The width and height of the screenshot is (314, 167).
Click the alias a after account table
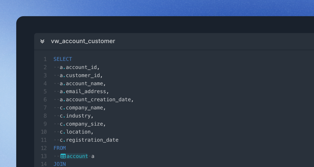click(93, 156)
